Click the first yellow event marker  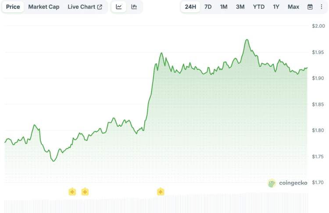pyautogui.click(x=72, y=191)
